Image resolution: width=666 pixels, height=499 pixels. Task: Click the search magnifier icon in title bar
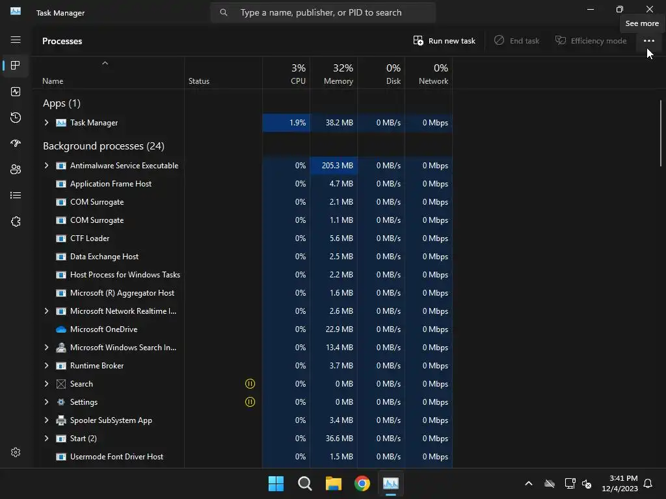click(x=224, y=12)
